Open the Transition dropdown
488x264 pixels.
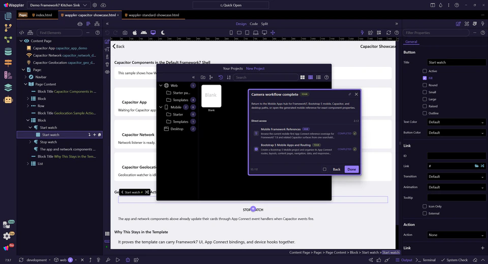click(x=456, y=176)
